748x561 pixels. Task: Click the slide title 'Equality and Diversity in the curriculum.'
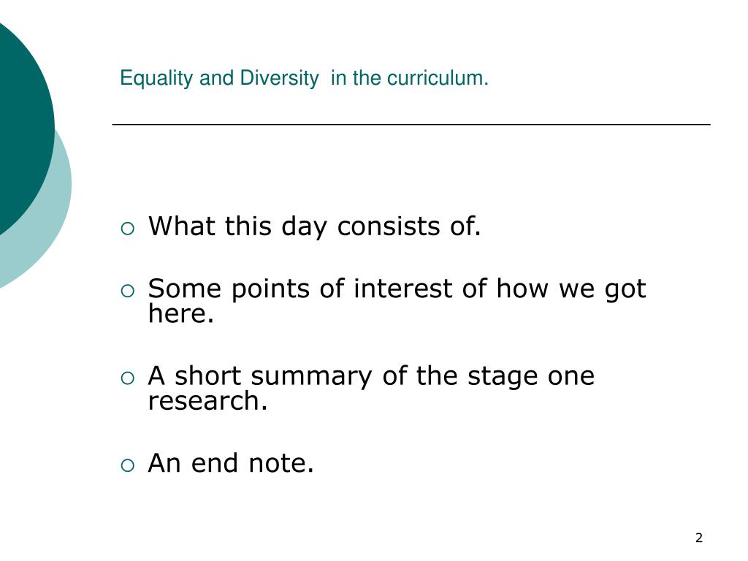[304, 78]
